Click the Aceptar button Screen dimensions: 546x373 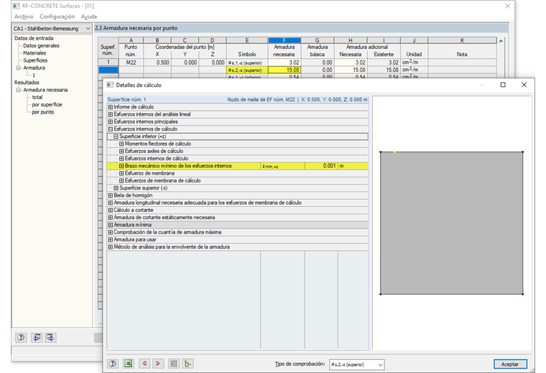510,364
